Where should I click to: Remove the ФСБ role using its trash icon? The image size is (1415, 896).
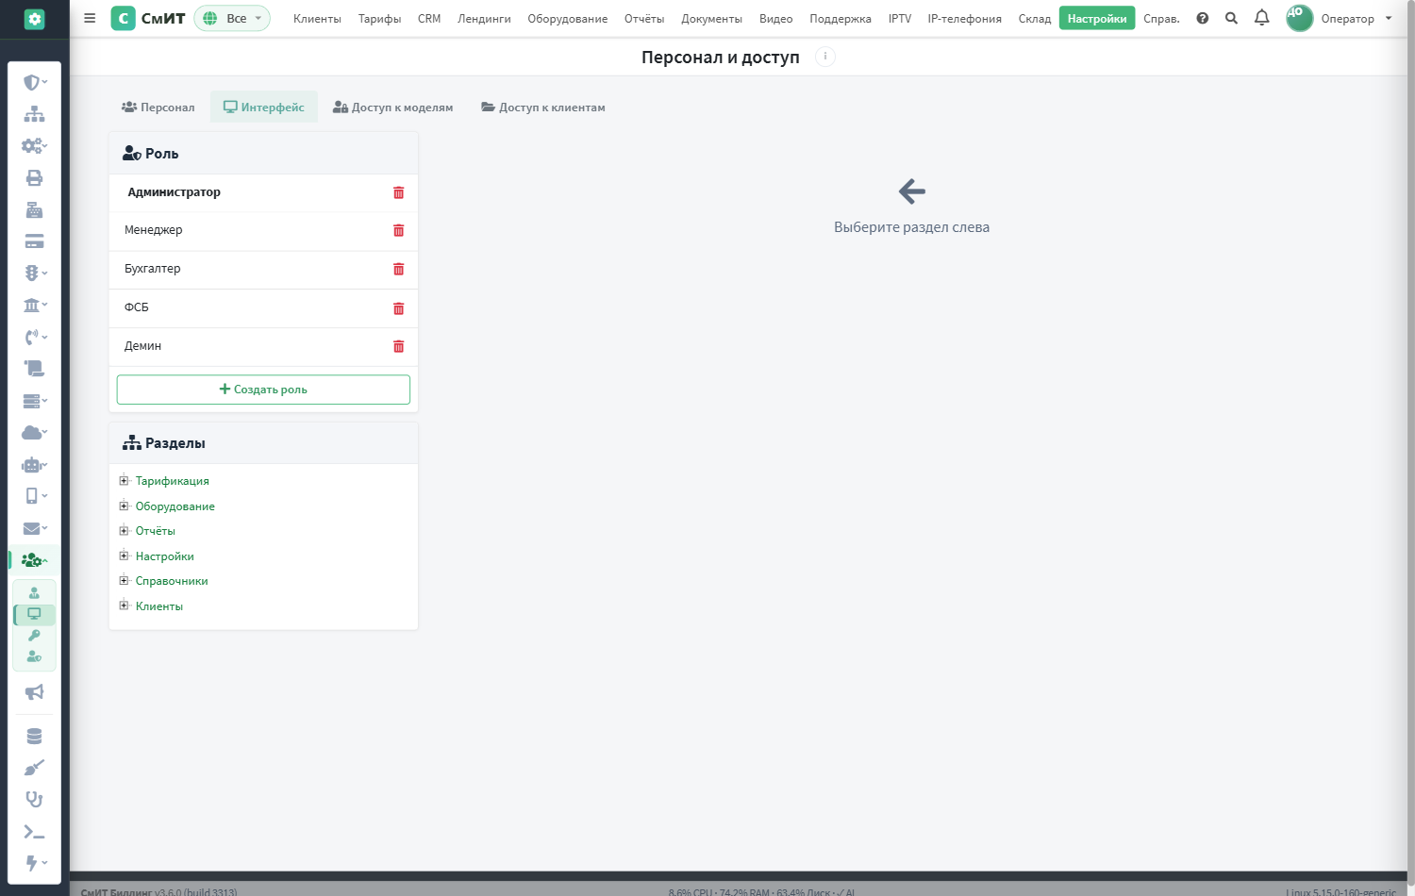pos(398,308)
